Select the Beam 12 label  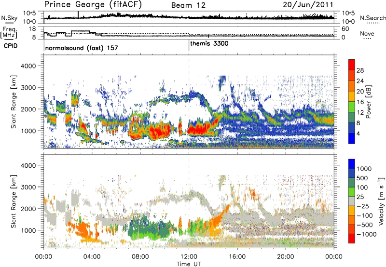pos(188,5)
